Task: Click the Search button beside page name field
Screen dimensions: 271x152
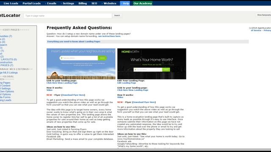Action: click(117, 16)
